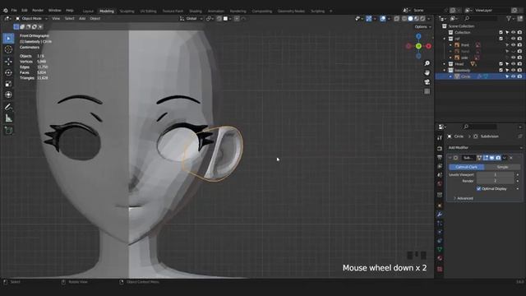
Task: Switch to the Shading workspace tab
Action: click(196, 11)
